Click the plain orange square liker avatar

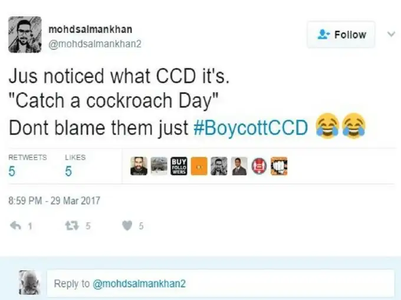[199, 167]
